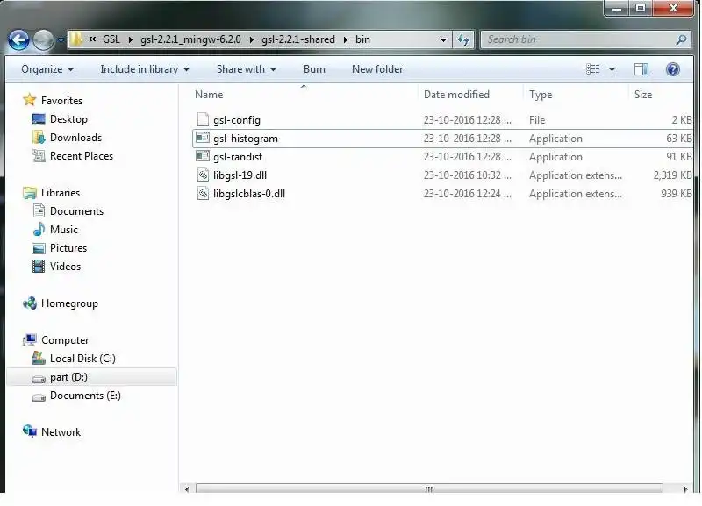Click the right scroll arrow
Screen dimensions: 702x506
pyautogui.click(x=685, y=489)
